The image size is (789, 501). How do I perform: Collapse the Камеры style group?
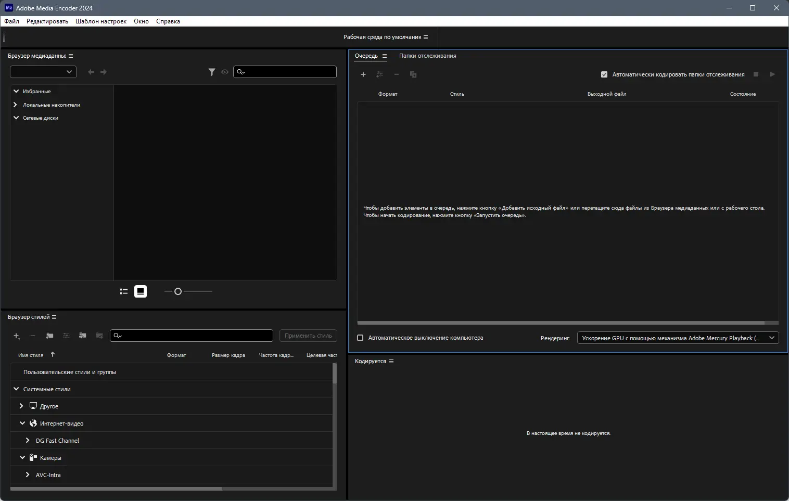point(22,457)
